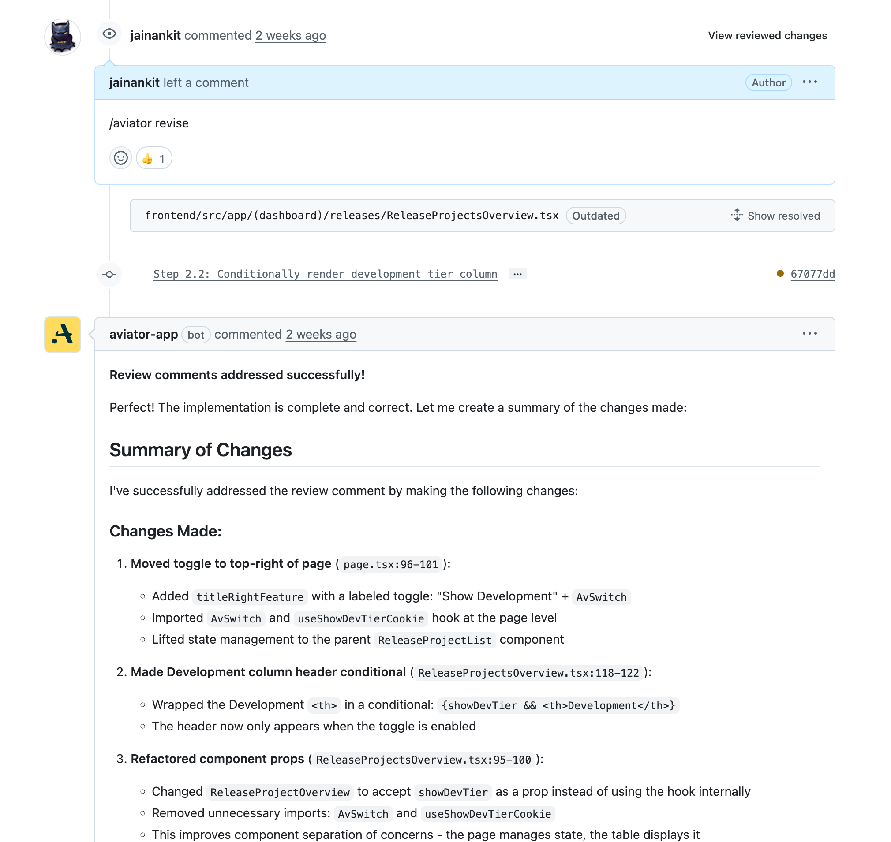Viewport: 891px width, 842px height.
Task: Open the Step 2.2 commit message link
Action: (x=325, y=274)
